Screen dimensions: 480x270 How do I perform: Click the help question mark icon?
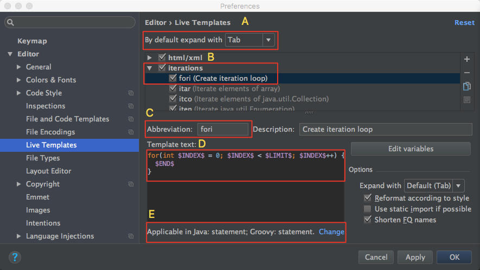tap(15, 256)
